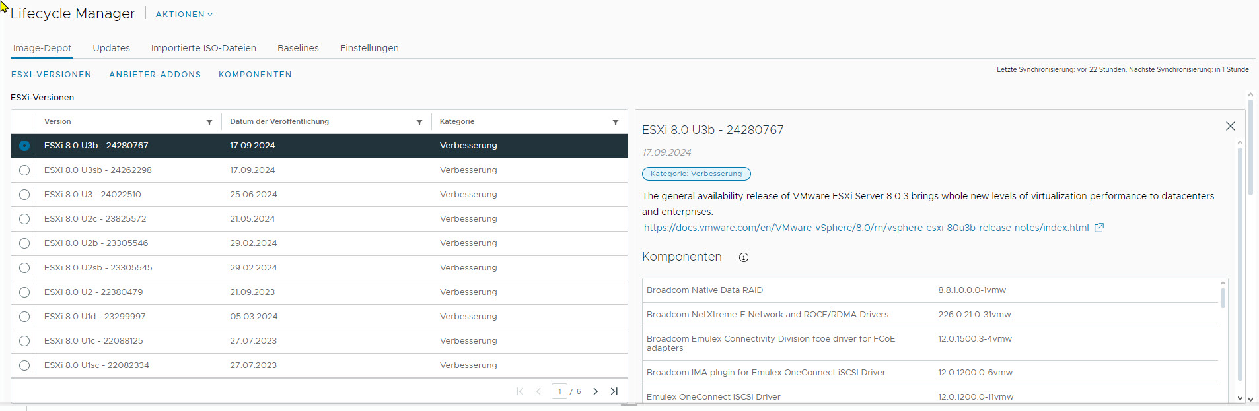Click the Komponenten info icon

tap(744, 257)
